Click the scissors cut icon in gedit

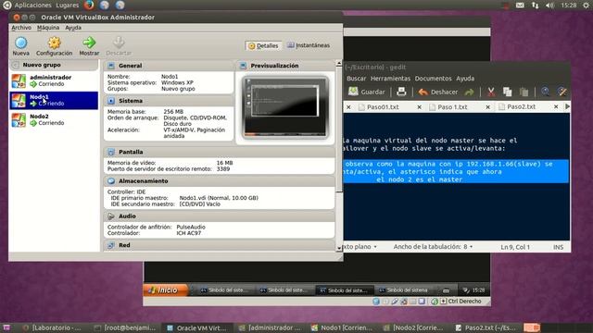pos(491,92)
